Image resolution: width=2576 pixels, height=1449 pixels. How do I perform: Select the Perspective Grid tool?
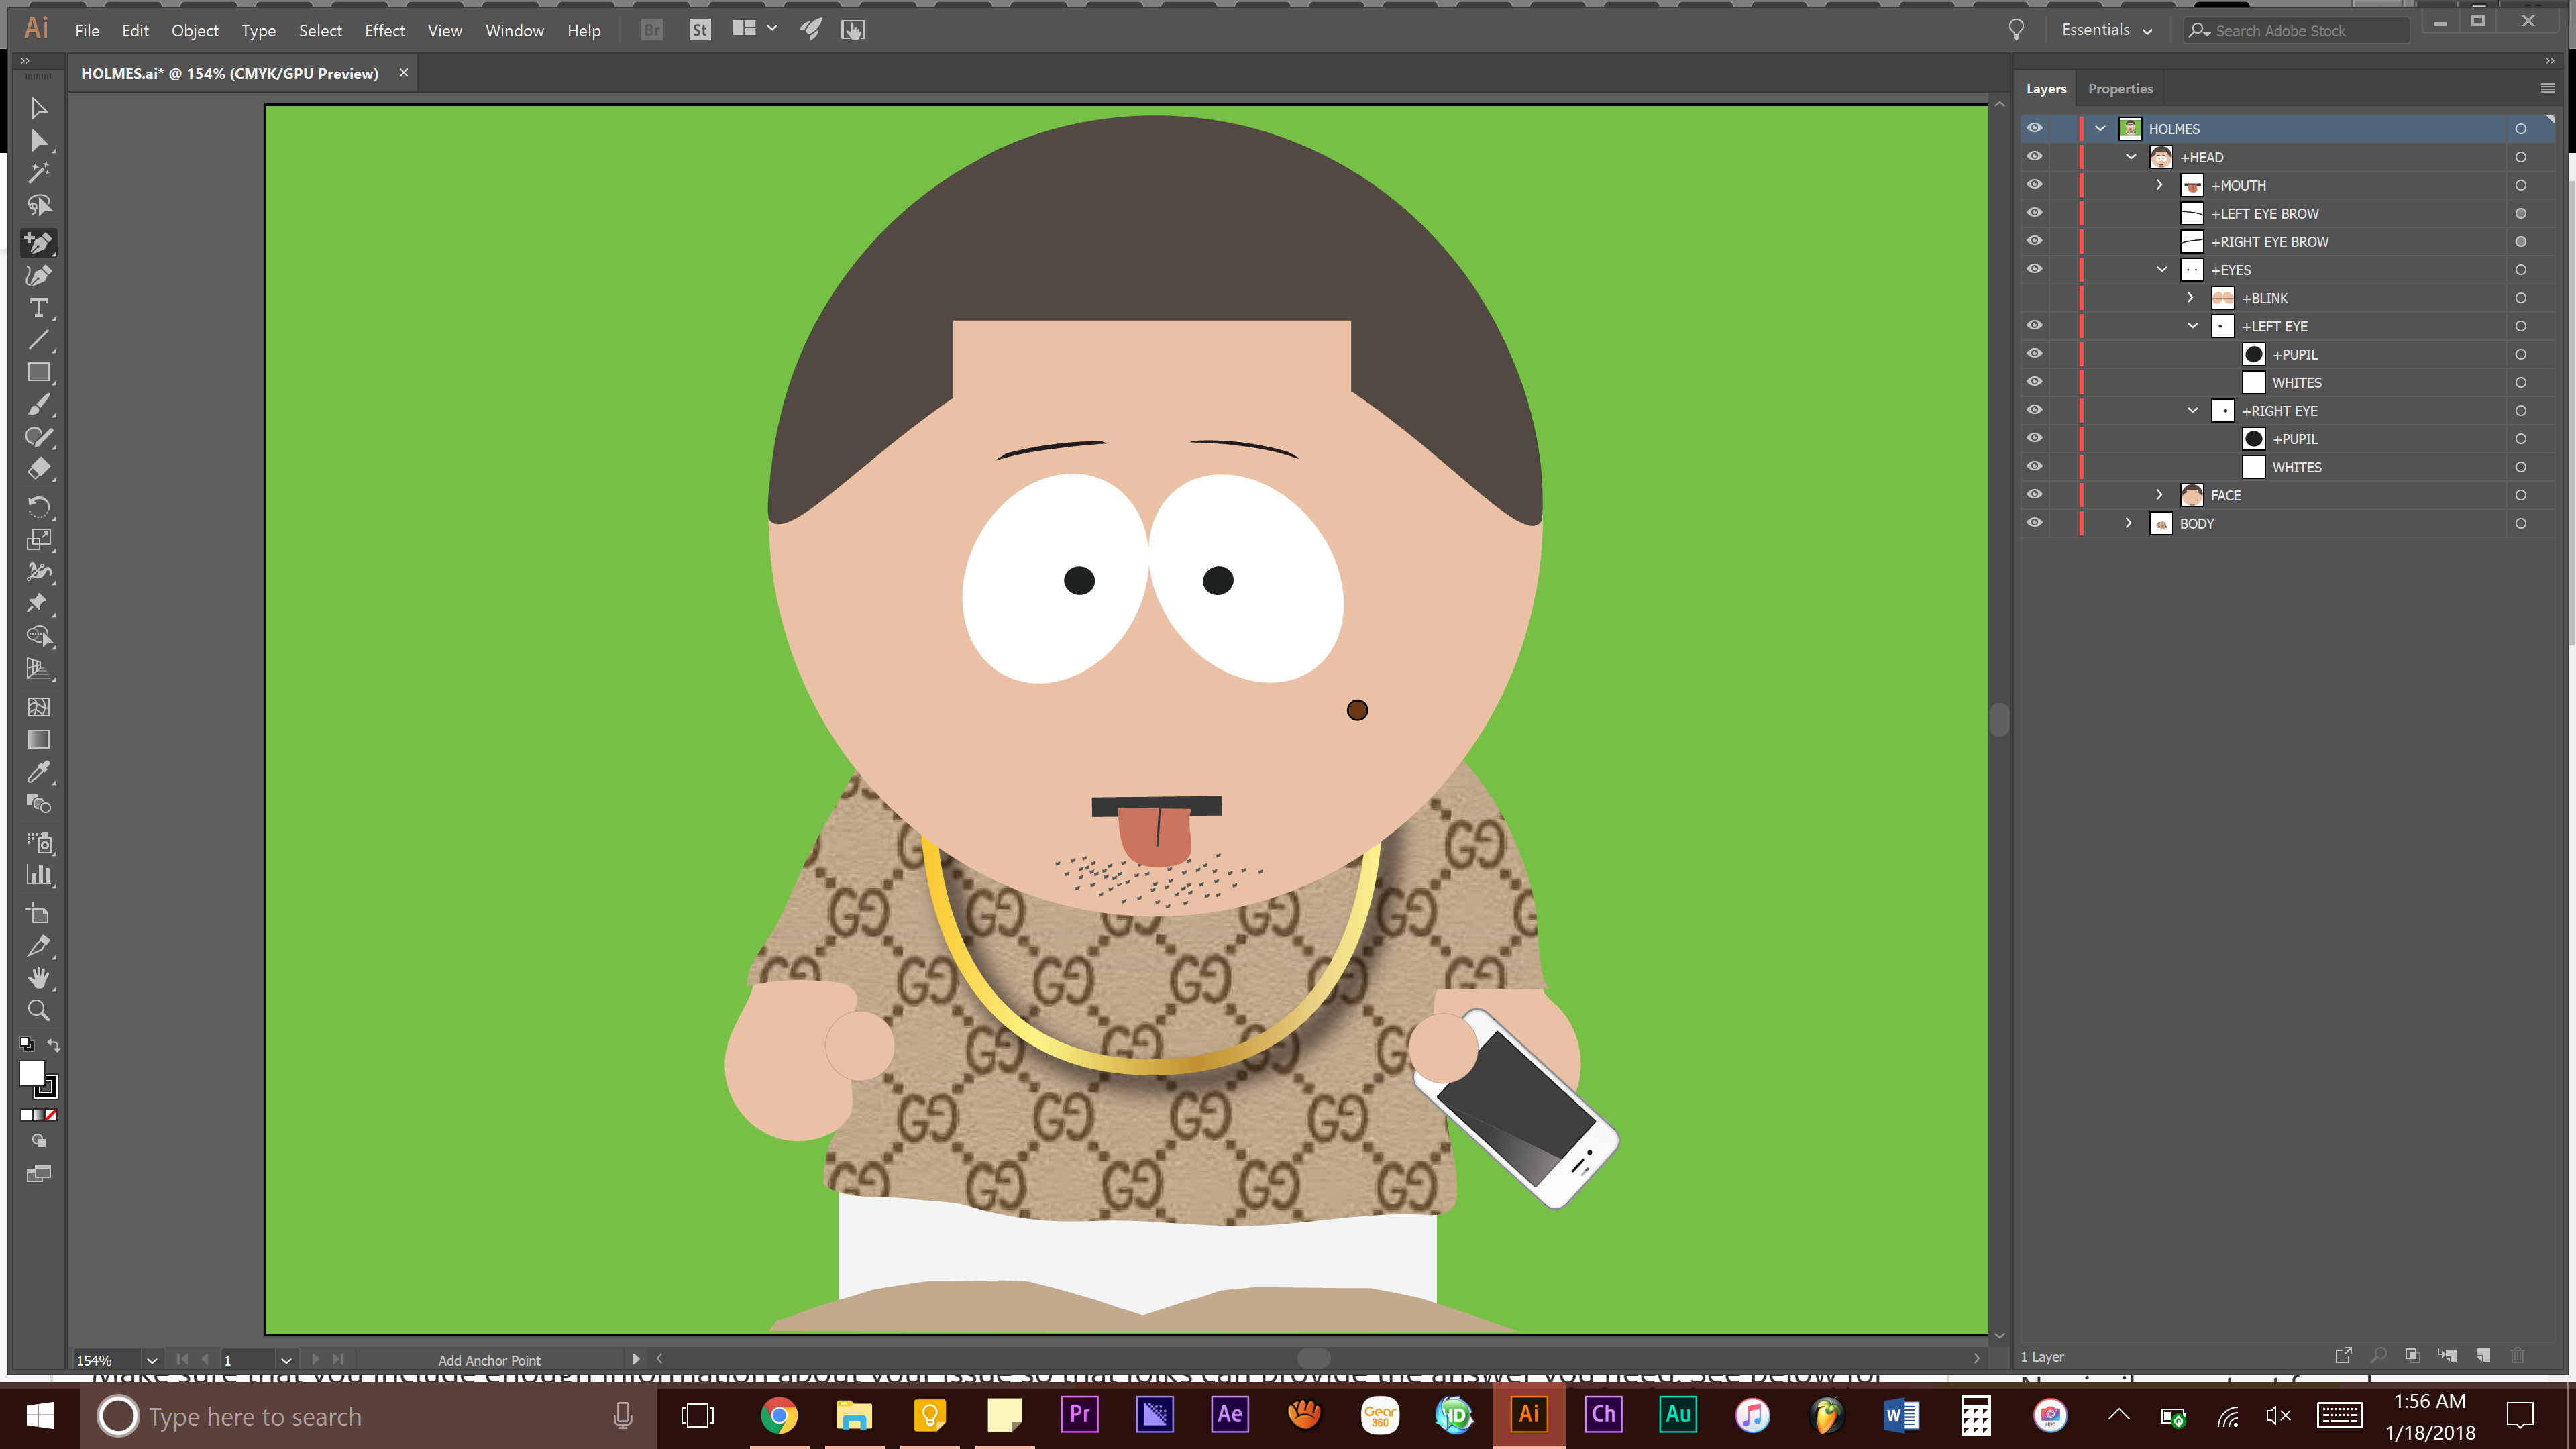tap(39, 668)
